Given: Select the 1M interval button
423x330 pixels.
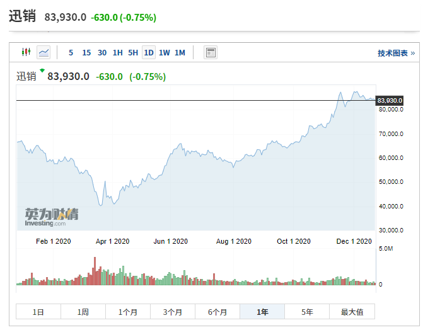Looking at the screenshot, I should 180,52.
